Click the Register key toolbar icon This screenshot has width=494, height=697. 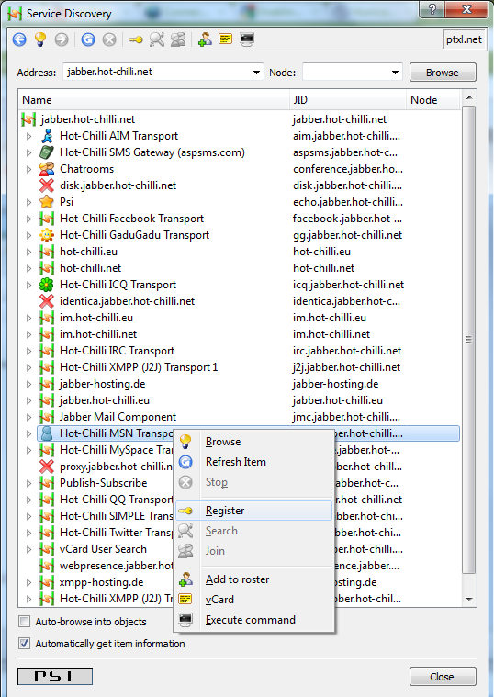click(136, 40)
